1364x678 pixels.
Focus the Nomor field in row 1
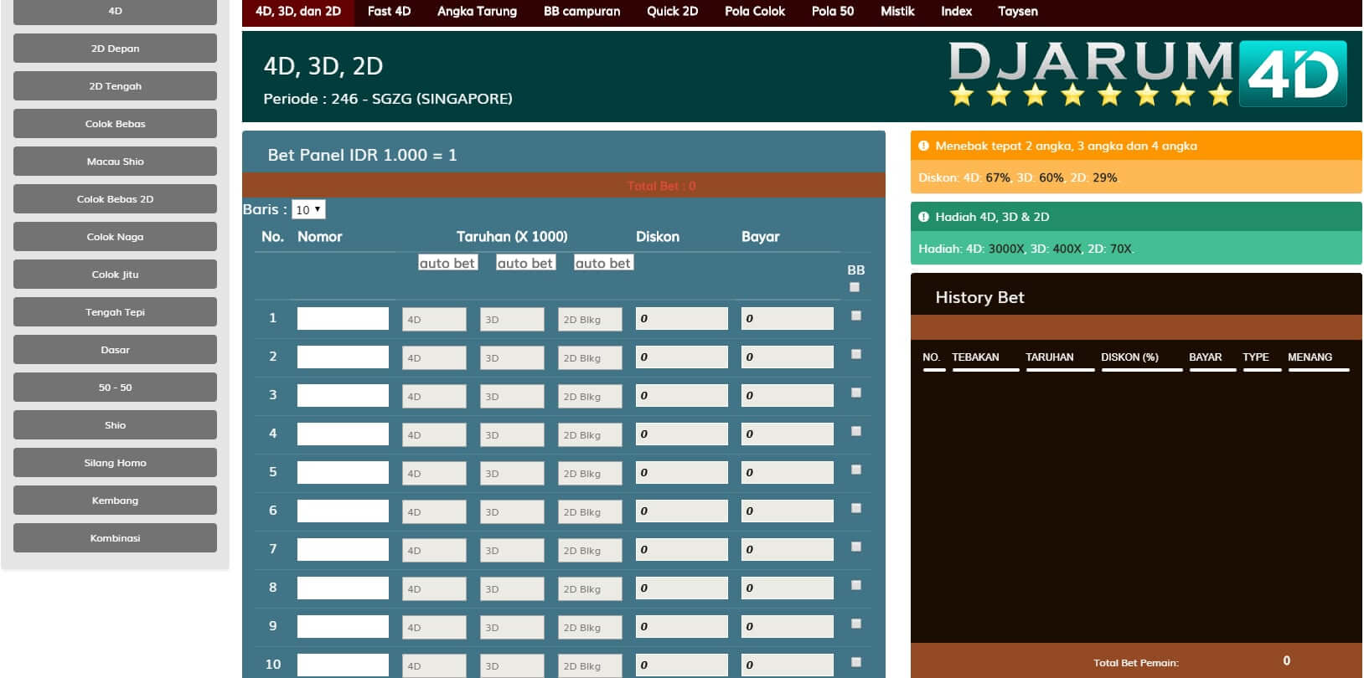(343, 318)
